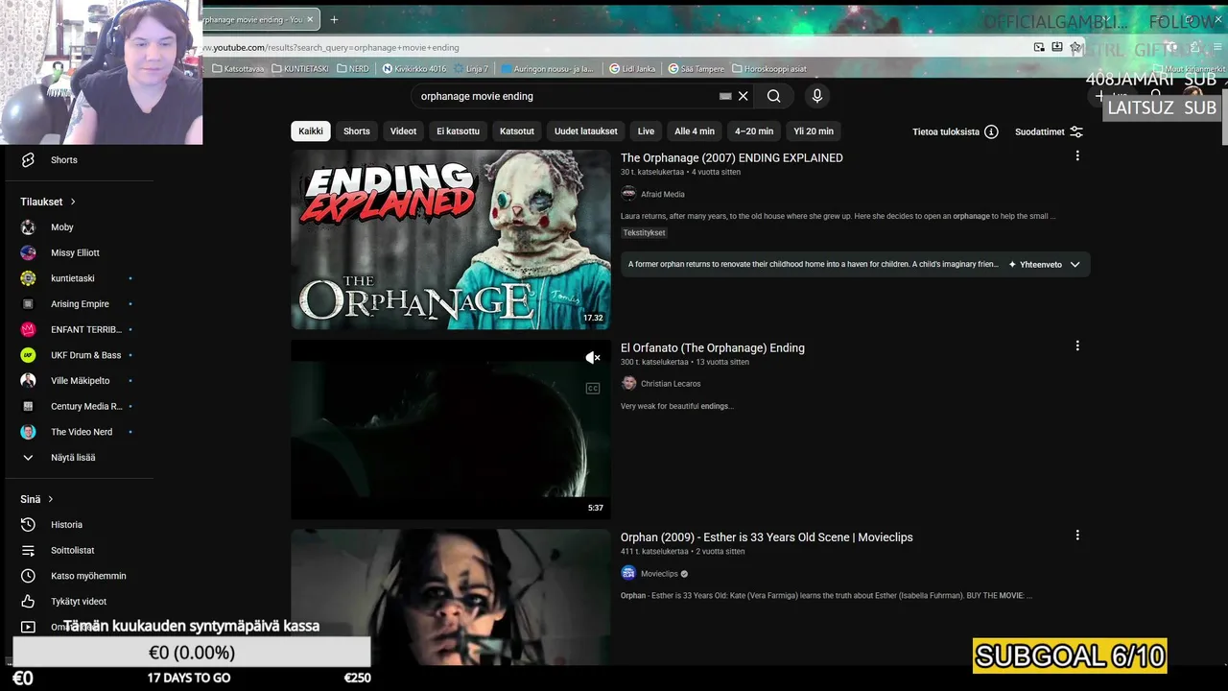Select the Videot filter chip
Viewport: 1228px width, 691px height.
coord(403,131)
